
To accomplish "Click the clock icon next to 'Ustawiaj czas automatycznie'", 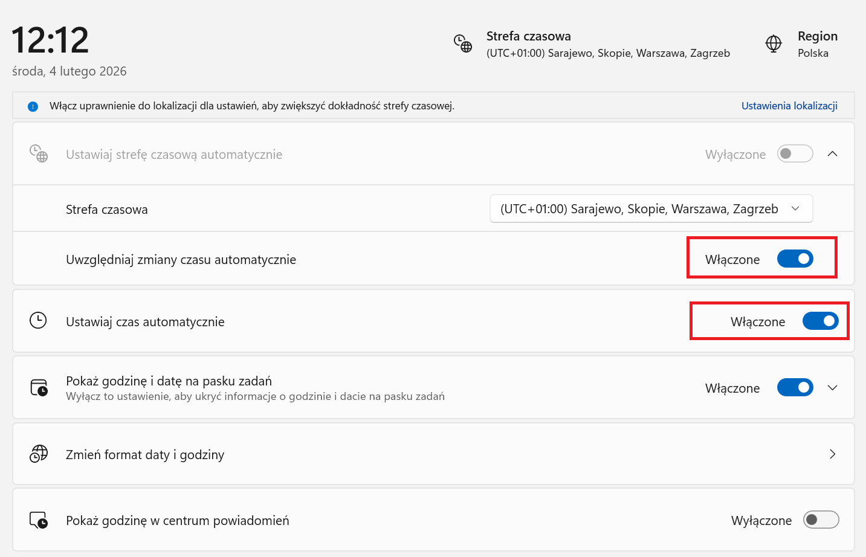I will point(38,321).
